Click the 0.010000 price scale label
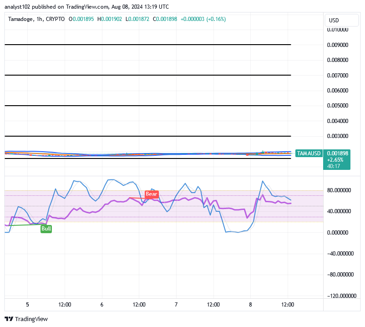Viewport: 365px width, 327px height. click(x=338, y=30)
